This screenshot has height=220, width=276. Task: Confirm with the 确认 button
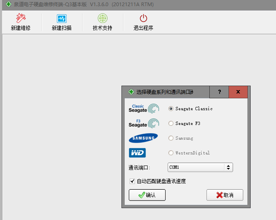(147, 195)
